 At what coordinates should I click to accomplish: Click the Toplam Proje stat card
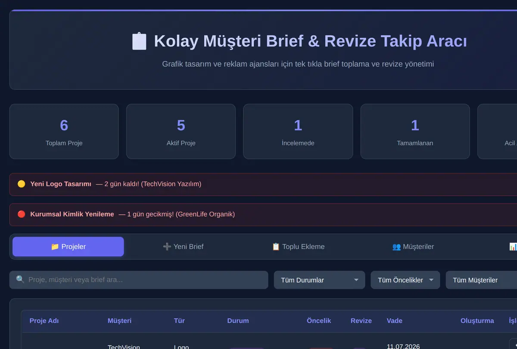[x=64, y=131]
